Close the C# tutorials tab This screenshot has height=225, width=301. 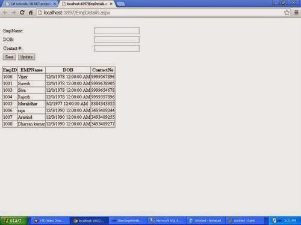(54, 4)
